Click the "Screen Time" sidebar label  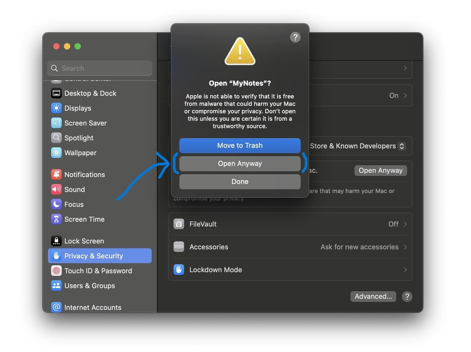pos(84,219)
